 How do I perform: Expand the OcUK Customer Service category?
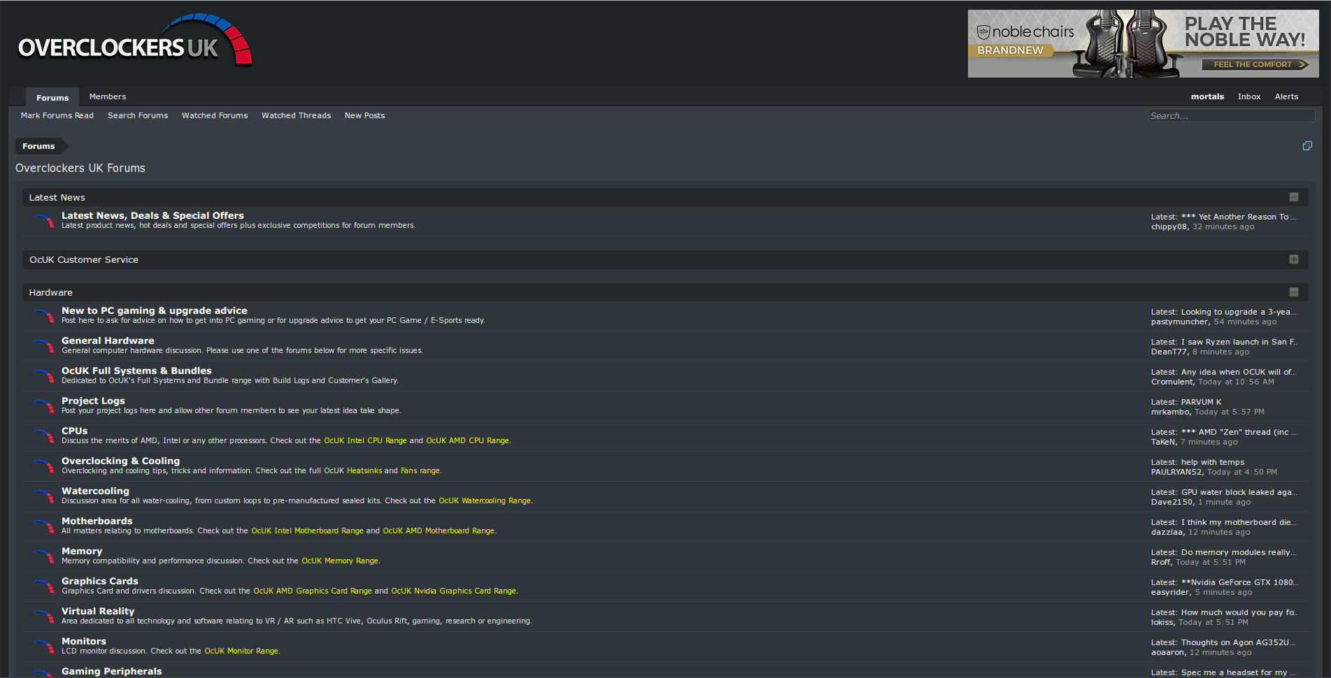[x=1294, y=259]
